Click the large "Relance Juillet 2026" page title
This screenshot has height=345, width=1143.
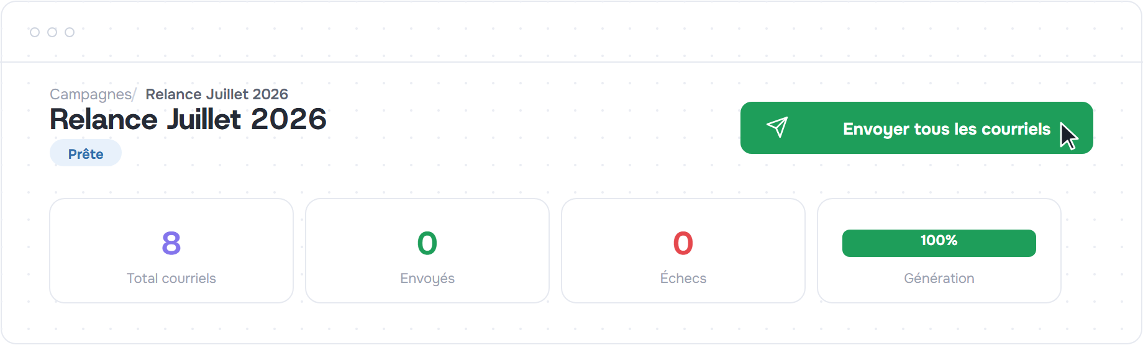tap(188, 119)
